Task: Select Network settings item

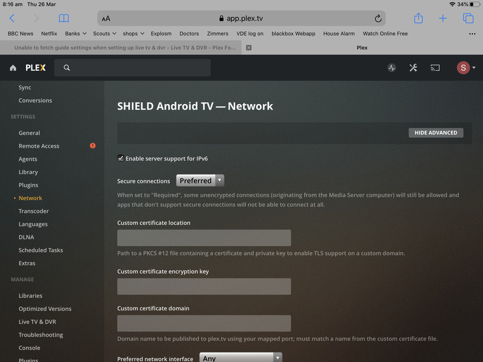Action: [30, 198]
